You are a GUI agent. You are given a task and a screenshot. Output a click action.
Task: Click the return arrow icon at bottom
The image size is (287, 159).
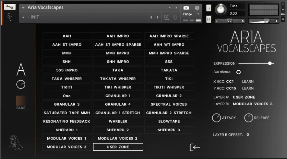click(x=195, y=147)
